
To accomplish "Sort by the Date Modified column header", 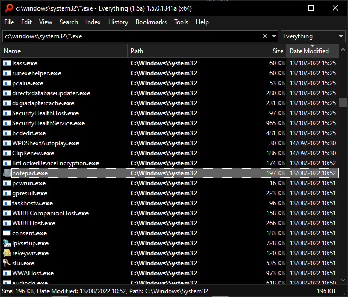I will click(312, 51).
